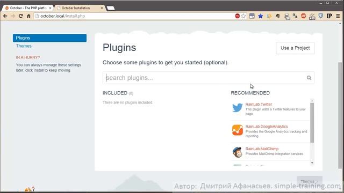This screenshot has width=344, height=193.
Task: Click the INCLUDED heading text
Action: click(115, 93)
